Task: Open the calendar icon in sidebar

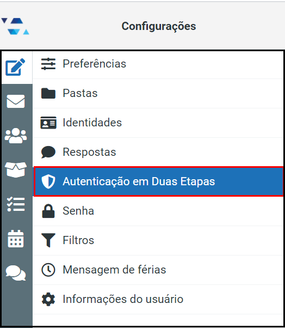Action: click(16, 239)
